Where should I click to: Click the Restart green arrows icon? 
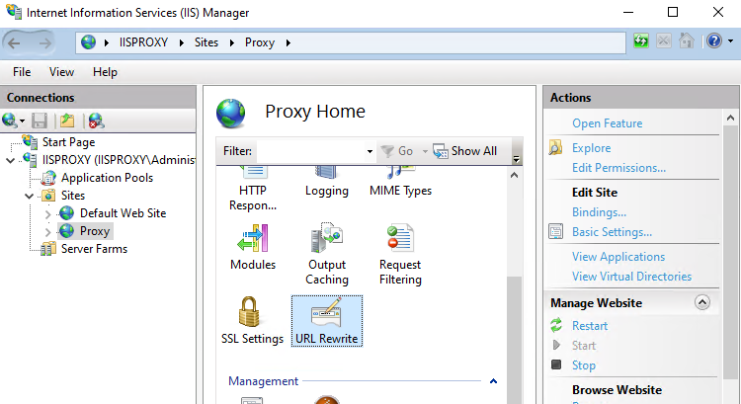click(556, 325)
